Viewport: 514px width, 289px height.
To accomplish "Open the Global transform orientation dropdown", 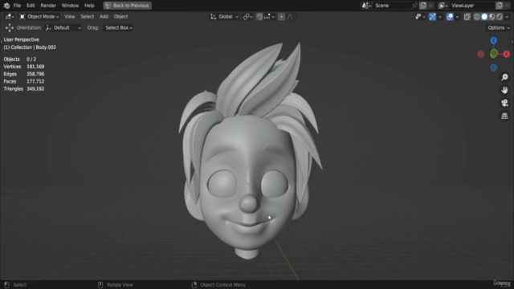I will (224, 17).
